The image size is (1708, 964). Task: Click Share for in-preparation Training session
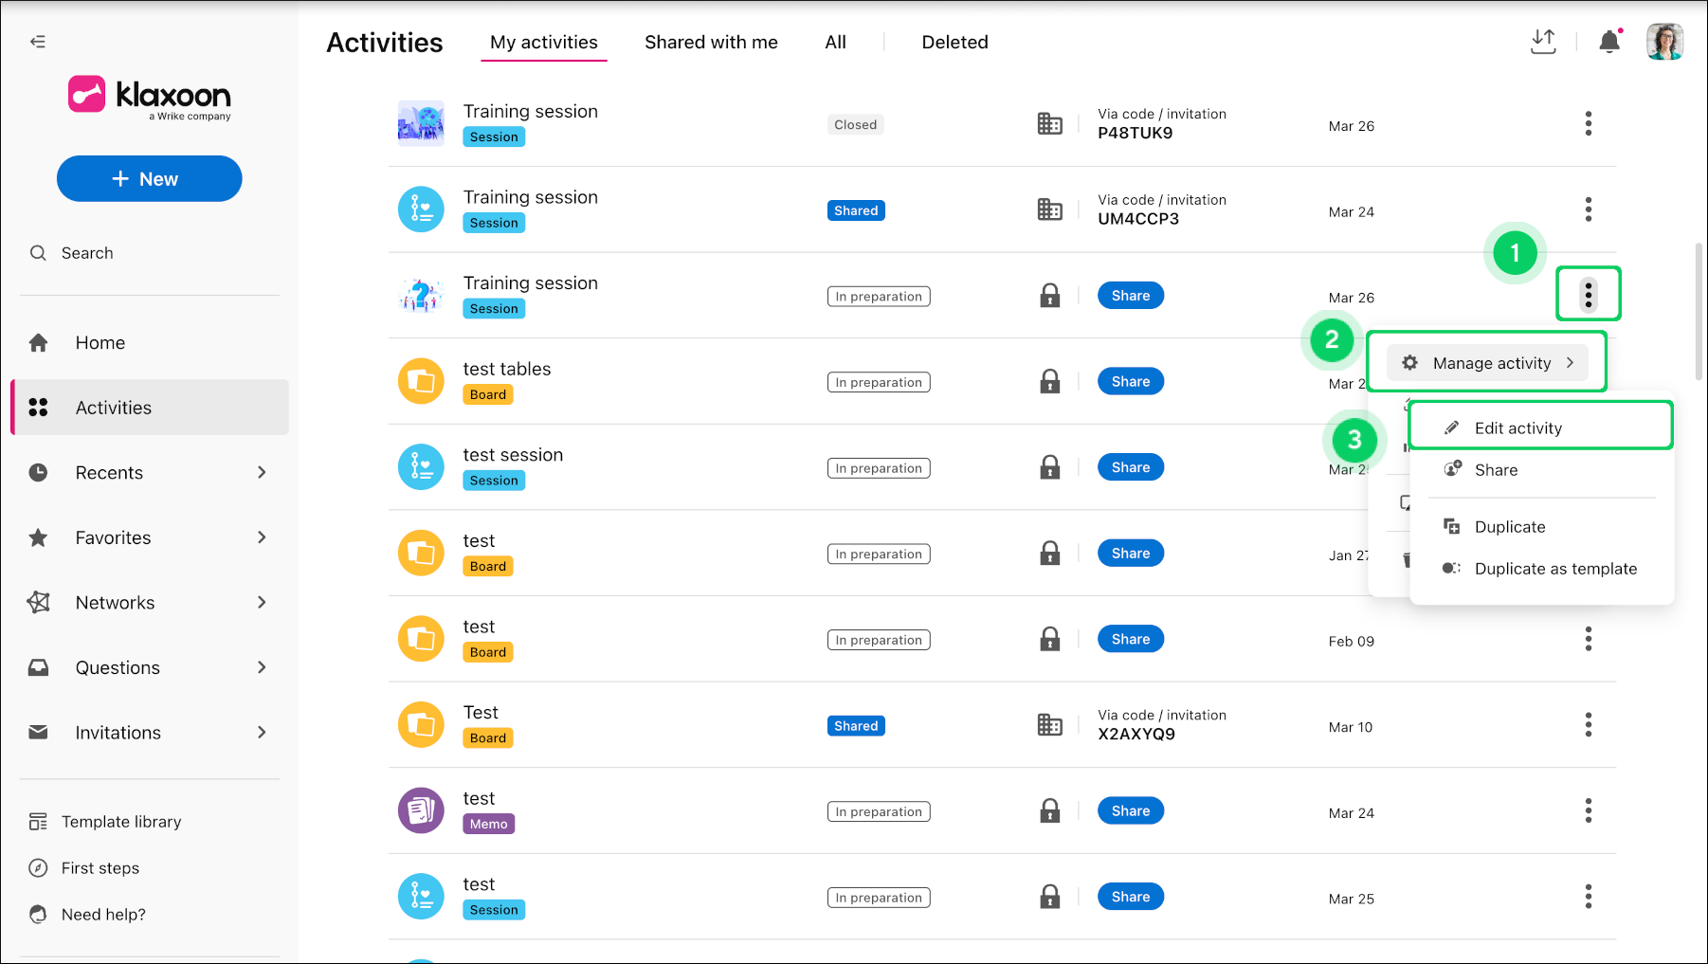tap(1131, 295)
